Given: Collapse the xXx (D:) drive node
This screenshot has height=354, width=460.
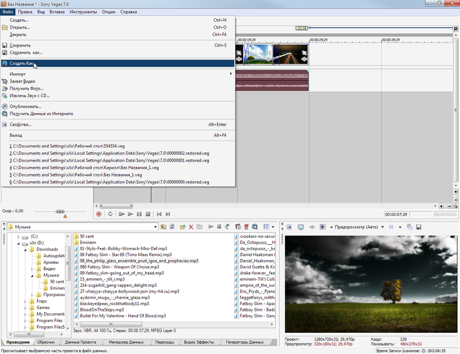Looking at the screenshot, I should pyautogui.click(x=18, y=243).
